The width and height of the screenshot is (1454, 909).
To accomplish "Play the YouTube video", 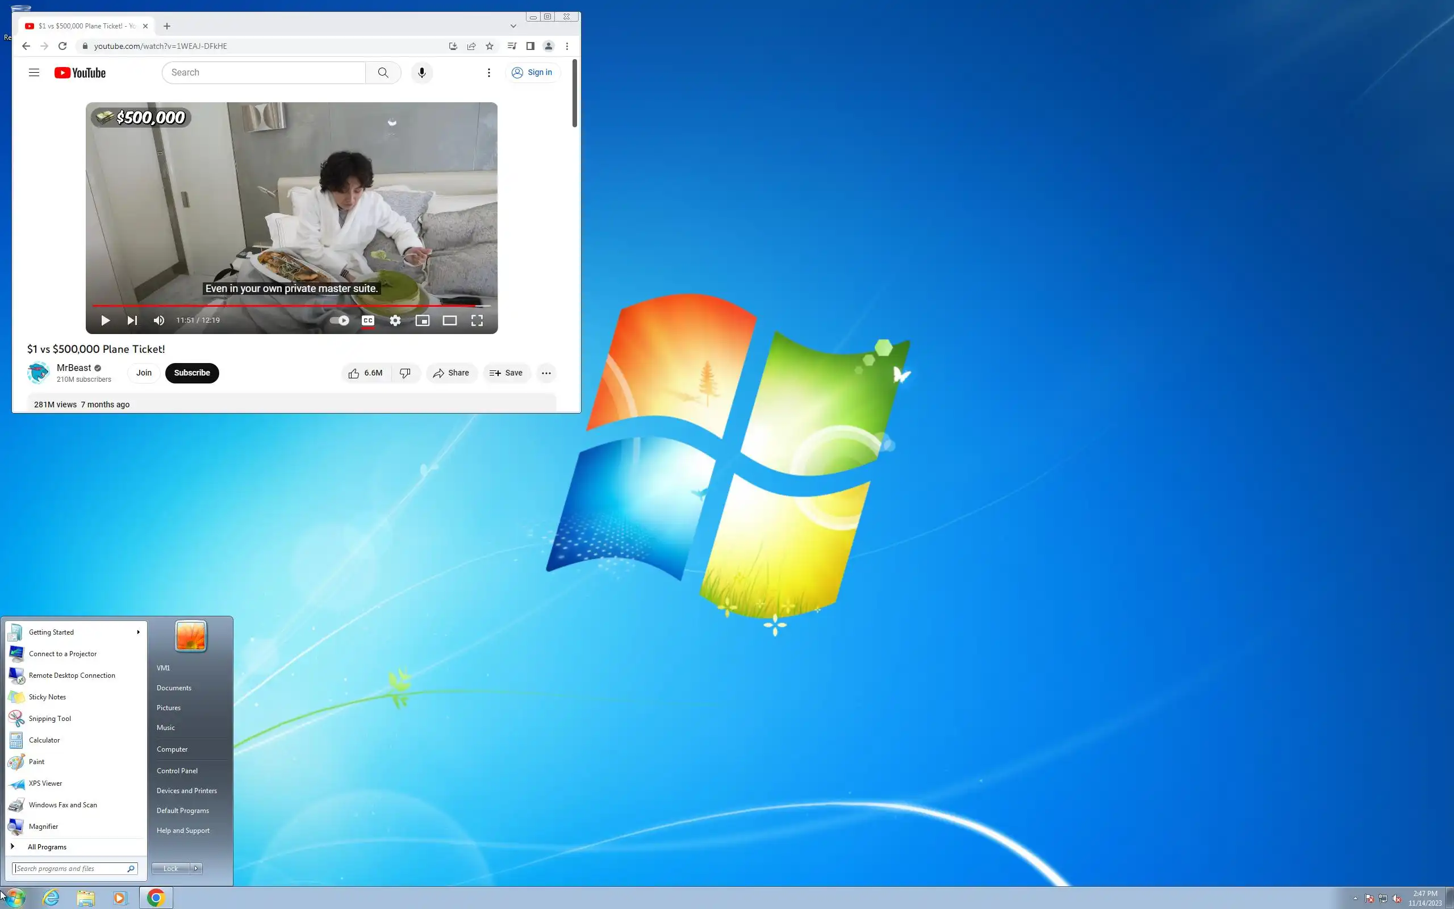I will click(105, 320).
